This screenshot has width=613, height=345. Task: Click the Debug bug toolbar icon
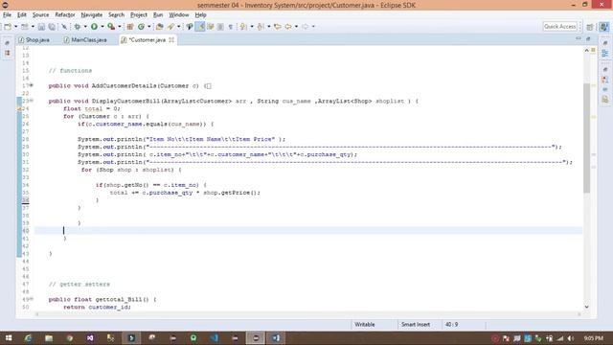77,27
